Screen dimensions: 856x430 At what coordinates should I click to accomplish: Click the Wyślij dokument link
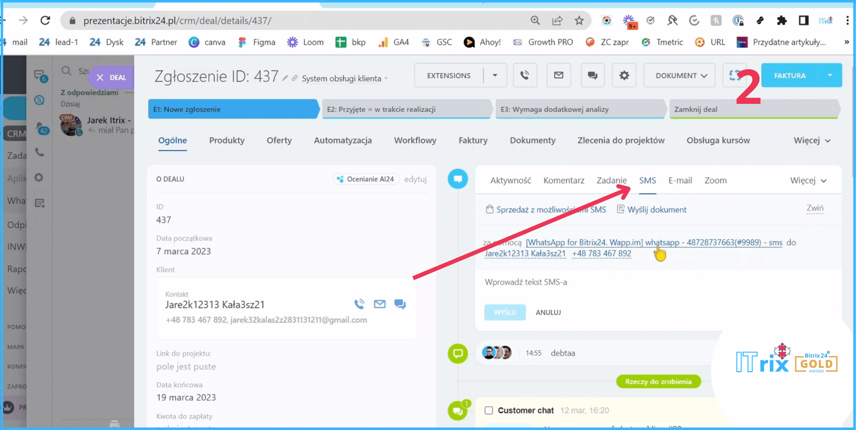[x=656, y=210]
